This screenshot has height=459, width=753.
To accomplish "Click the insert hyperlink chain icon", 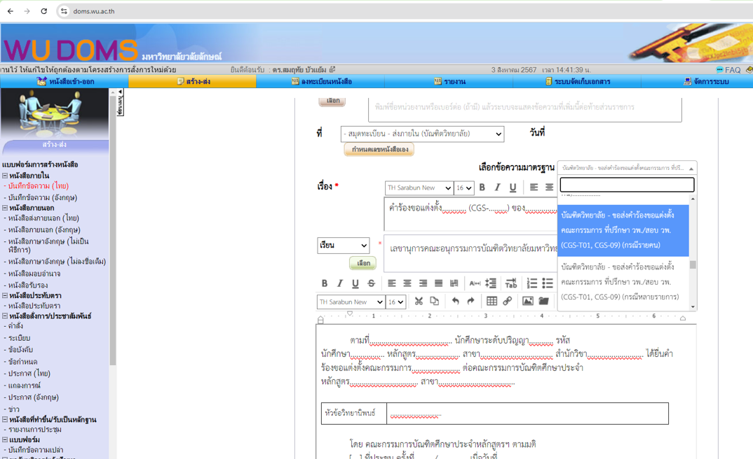I will coord(507,302).
